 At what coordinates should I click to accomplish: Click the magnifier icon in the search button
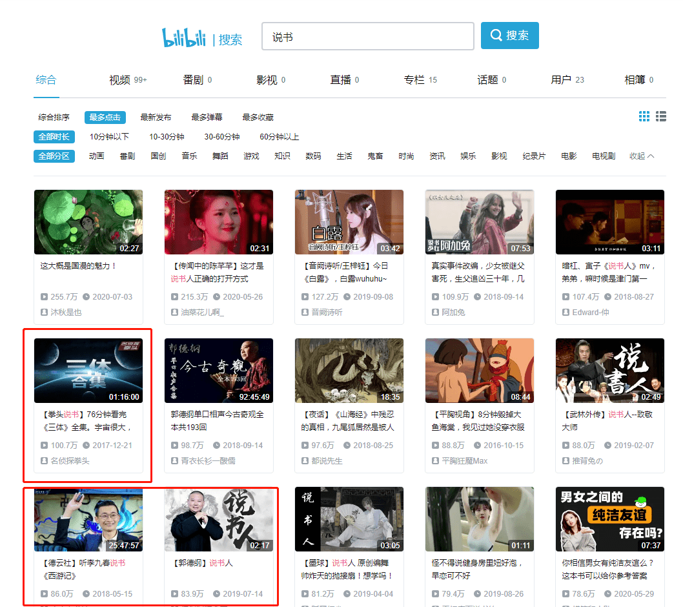coord(495,36)
